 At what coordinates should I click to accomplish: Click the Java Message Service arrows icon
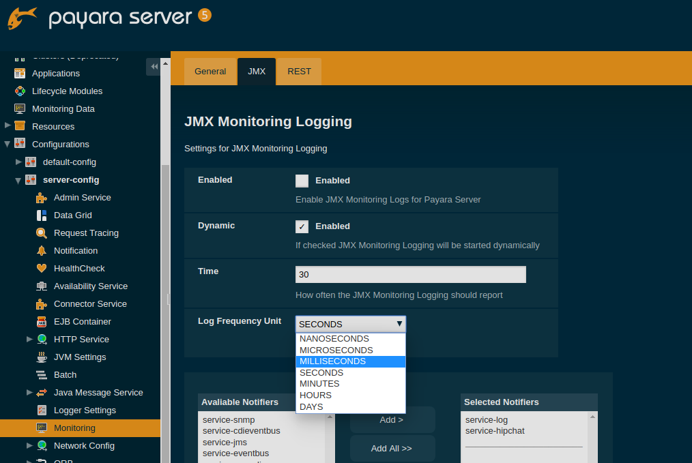(x=42, y=393)
